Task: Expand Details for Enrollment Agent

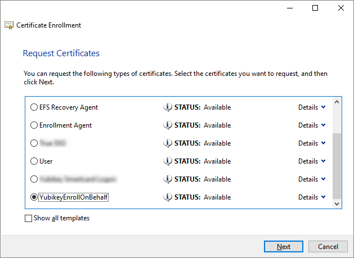Action: click(x=312, y=125)
